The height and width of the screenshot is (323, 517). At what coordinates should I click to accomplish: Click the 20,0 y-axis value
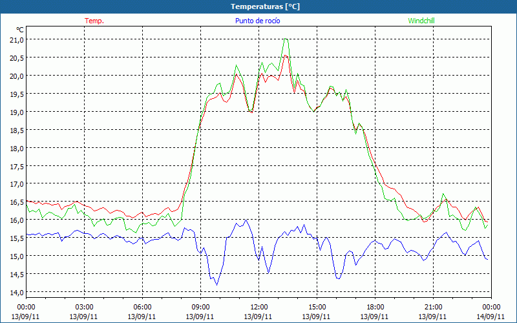pos(17,76)
